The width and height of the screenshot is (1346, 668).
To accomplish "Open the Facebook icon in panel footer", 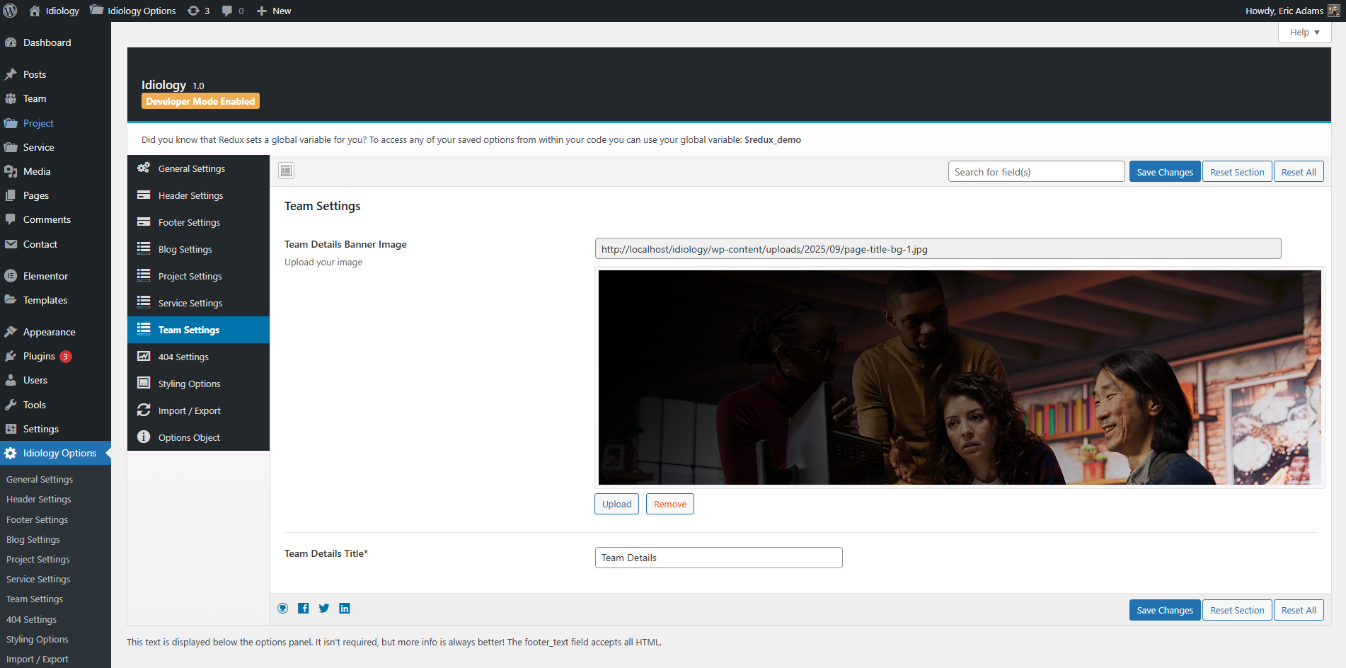I will (x=304, y=609).
